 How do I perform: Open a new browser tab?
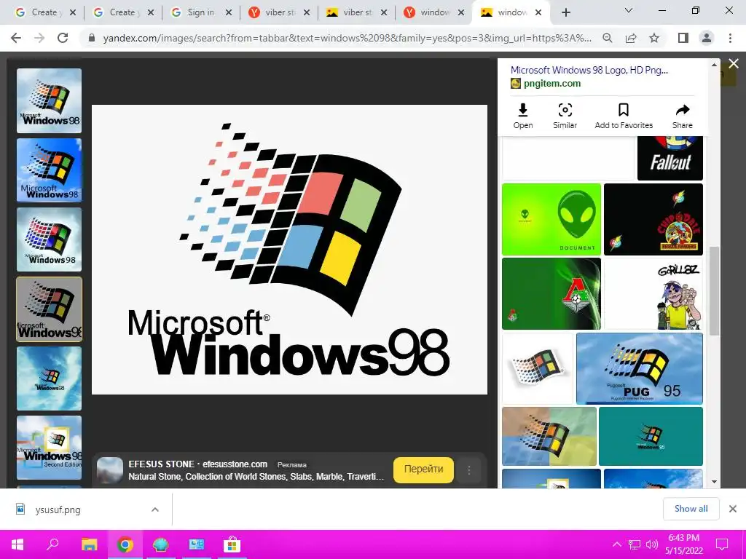565,13
